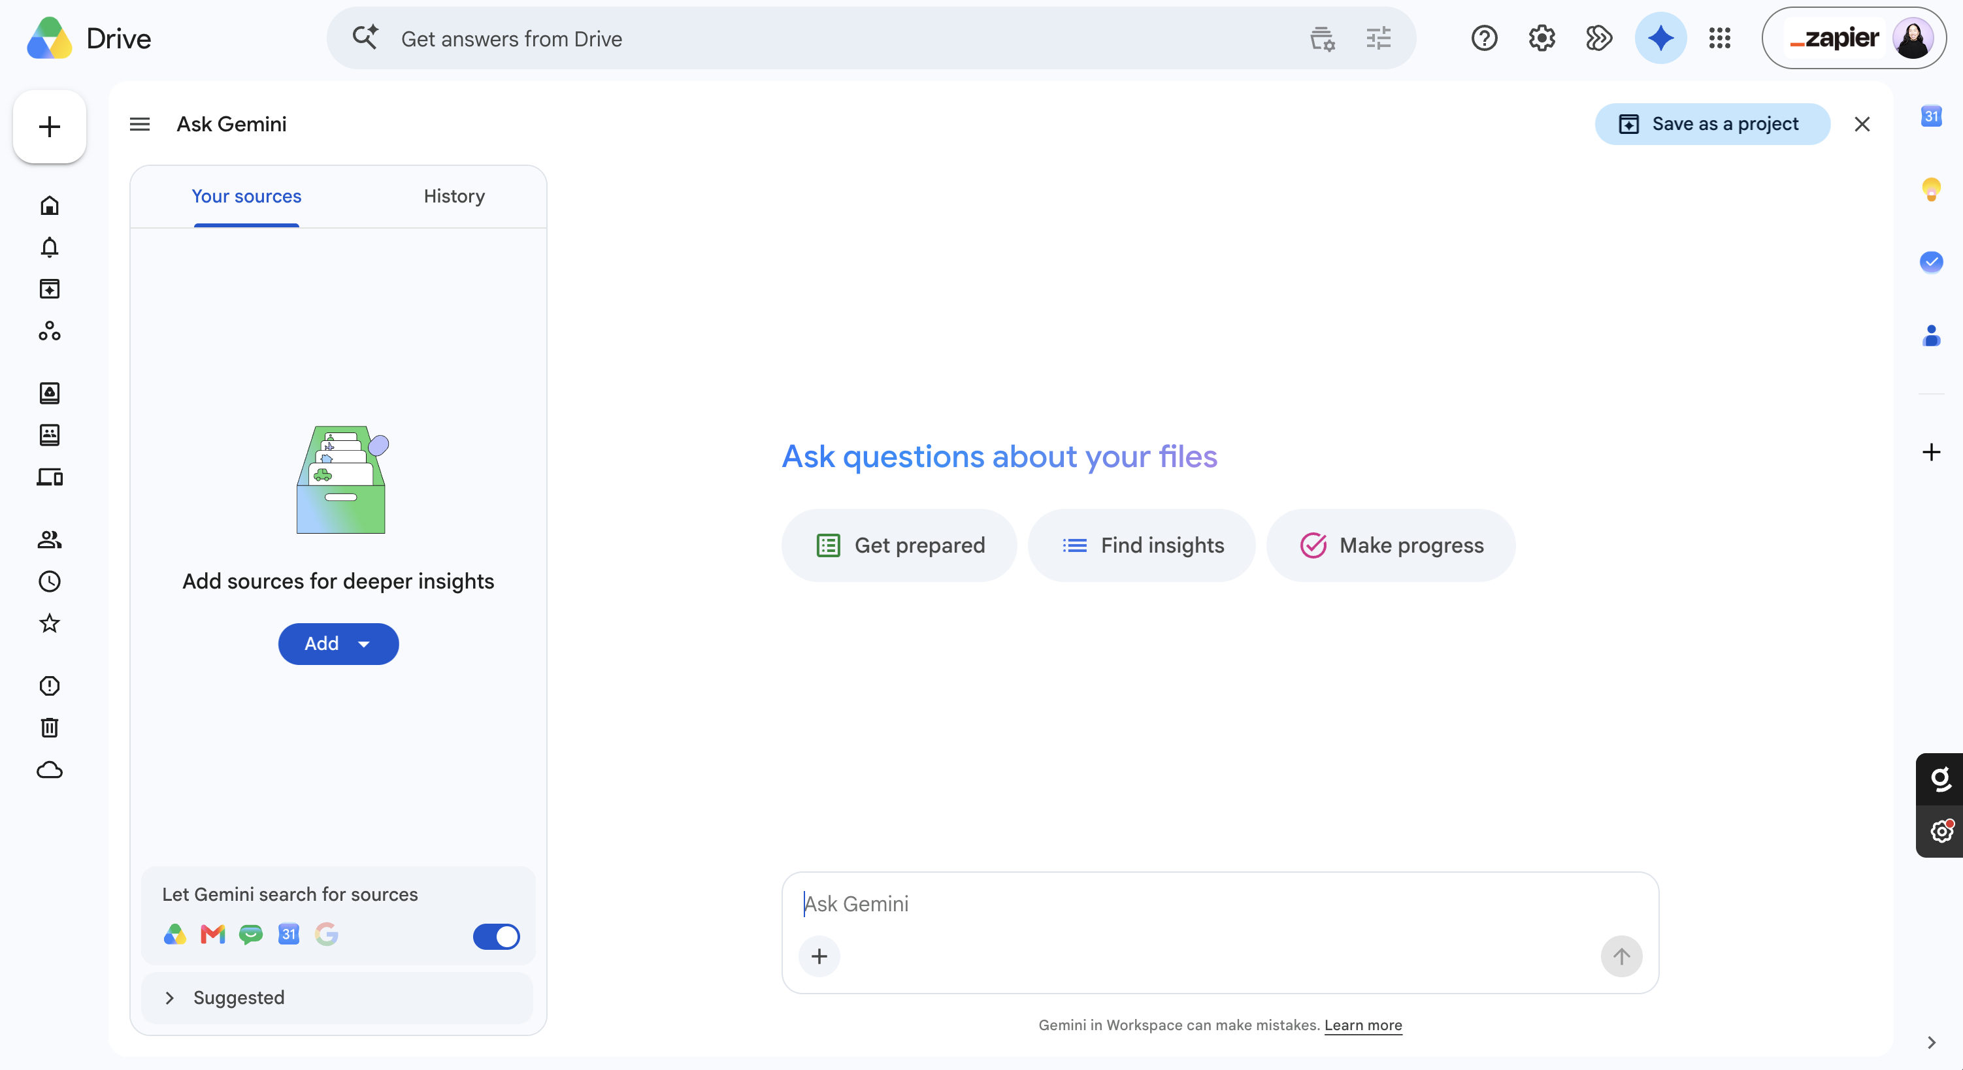Image resolution: width=1963 pixels, height=1070 pixels.
Task: Open My Drive icon in sidebar
Action: pyautogui.click(x=50, y=393)
